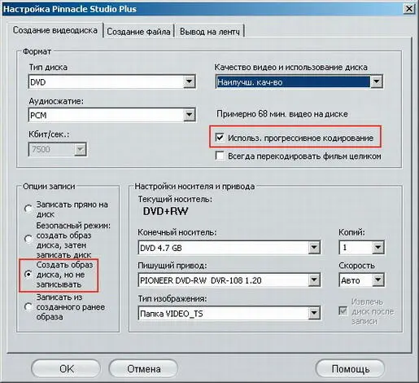Switch to the Вывод на ленту tab
Viewport: 419px width, 383px height.
pos(210,32)
